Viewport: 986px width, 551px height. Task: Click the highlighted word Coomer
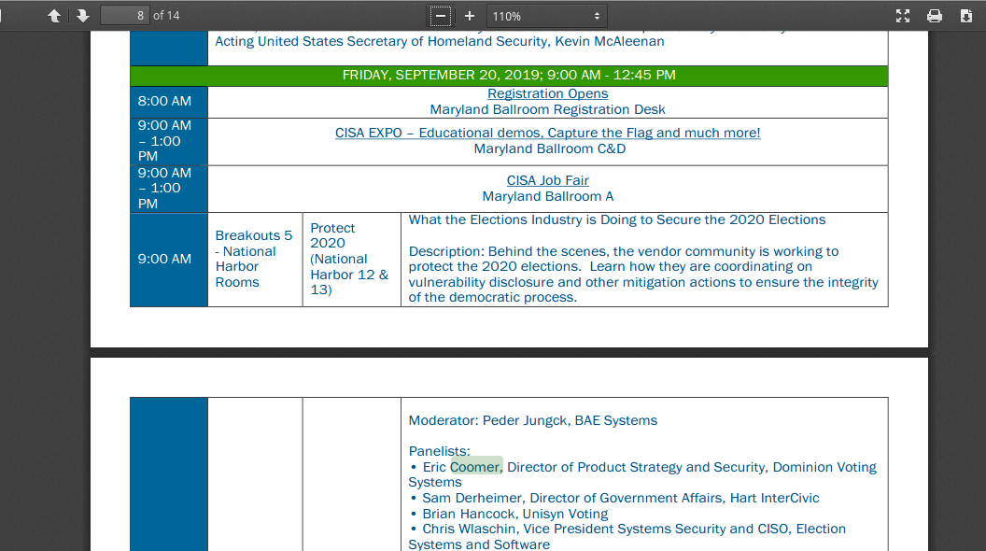tap(476, 467)
